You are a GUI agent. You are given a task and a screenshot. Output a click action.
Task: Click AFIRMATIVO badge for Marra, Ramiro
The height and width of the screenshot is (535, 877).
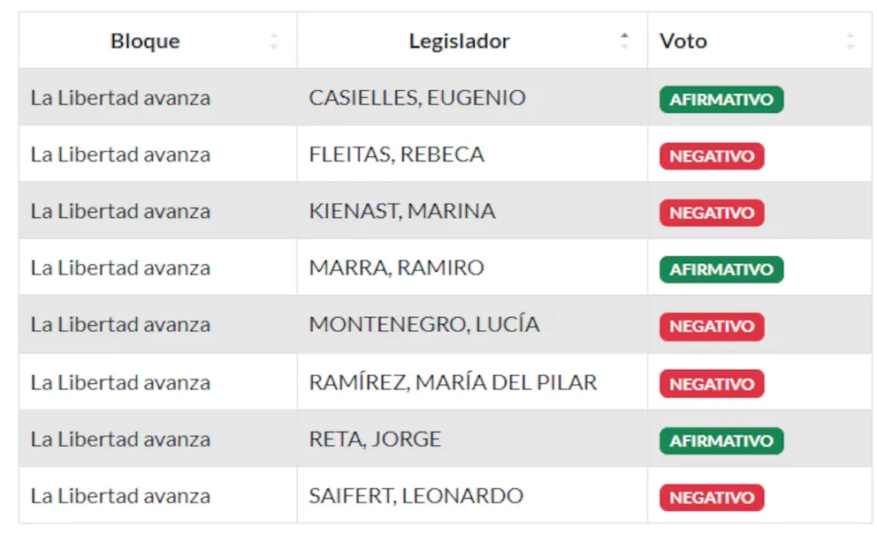click(721, 269)
